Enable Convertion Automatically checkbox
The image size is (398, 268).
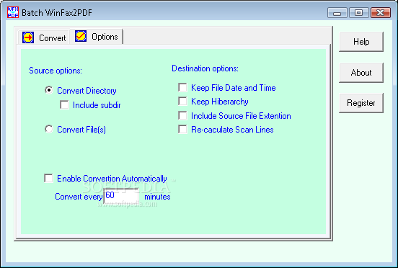pos(48,178)
